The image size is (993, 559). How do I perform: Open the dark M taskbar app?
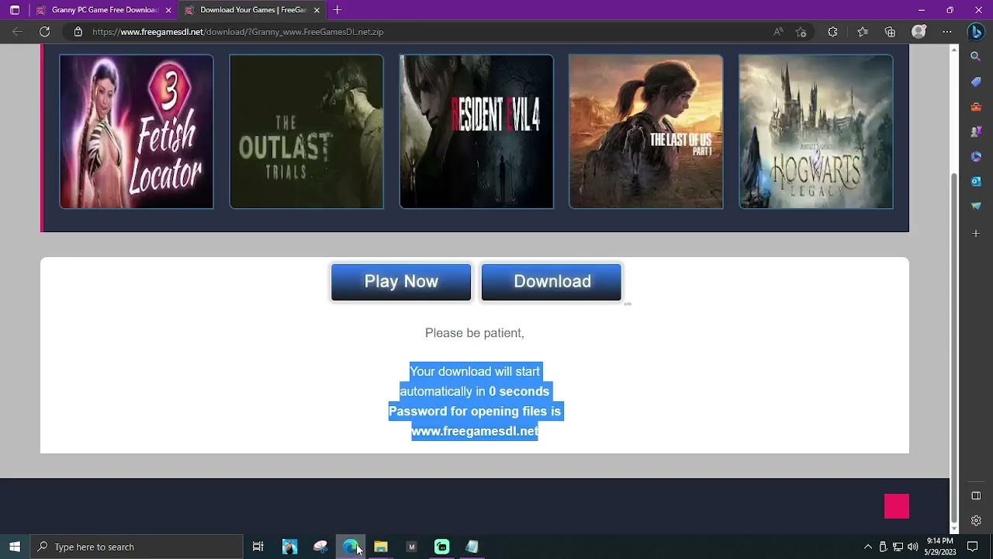412,547
